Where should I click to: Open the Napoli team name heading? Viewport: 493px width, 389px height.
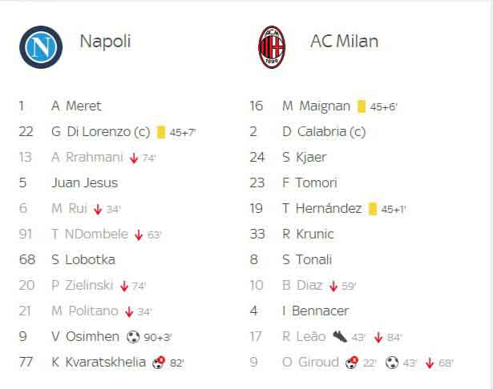105,42
